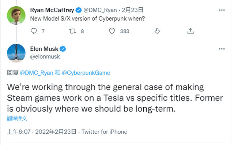
Task: Open the @CyberpunkGame mention link
Action: point(86,73)
